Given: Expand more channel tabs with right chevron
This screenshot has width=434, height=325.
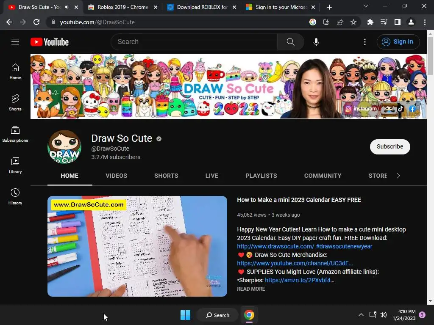Looking at the screenshot, I should [x=398, y=176].
